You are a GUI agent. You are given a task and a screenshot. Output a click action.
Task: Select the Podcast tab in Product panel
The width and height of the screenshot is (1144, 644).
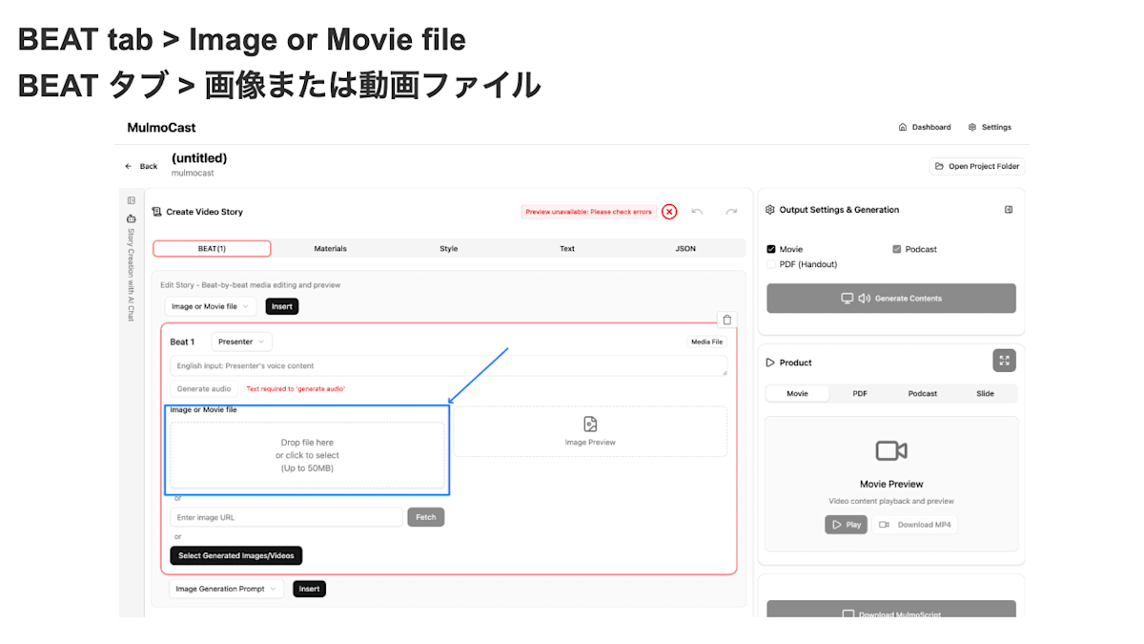click(922, 392)
